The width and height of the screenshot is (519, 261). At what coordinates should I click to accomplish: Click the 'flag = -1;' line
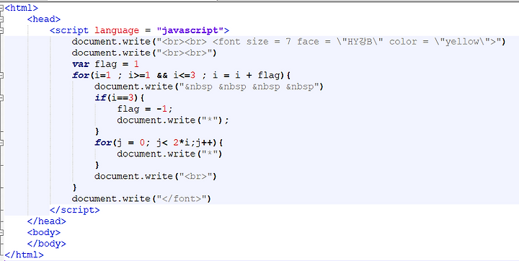coord(145,109)
